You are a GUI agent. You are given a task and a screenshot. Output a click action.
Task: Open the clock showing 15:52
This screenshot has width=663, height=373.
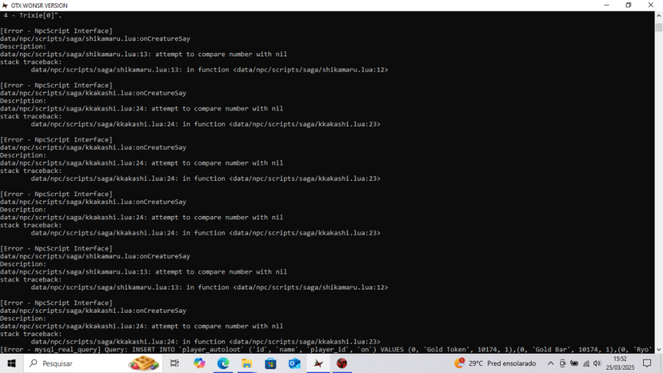pyautogui.click(x=619, y=363)
